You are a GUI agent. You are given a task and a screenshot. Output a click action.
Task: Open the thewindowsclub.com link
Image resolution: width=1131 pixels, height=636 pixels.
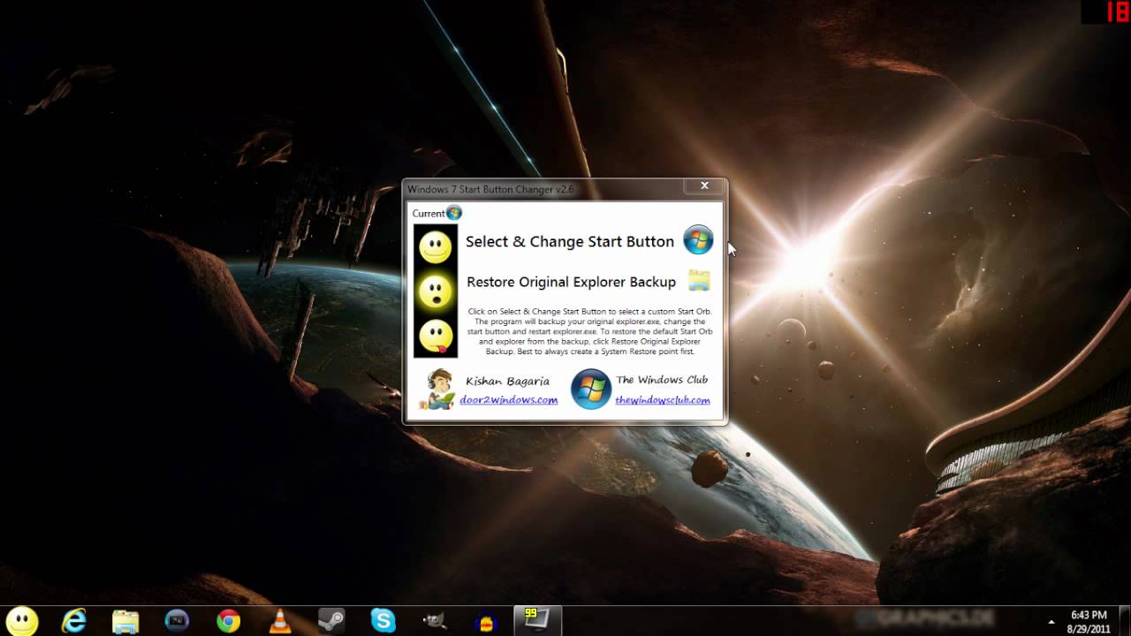pos(663,400)
